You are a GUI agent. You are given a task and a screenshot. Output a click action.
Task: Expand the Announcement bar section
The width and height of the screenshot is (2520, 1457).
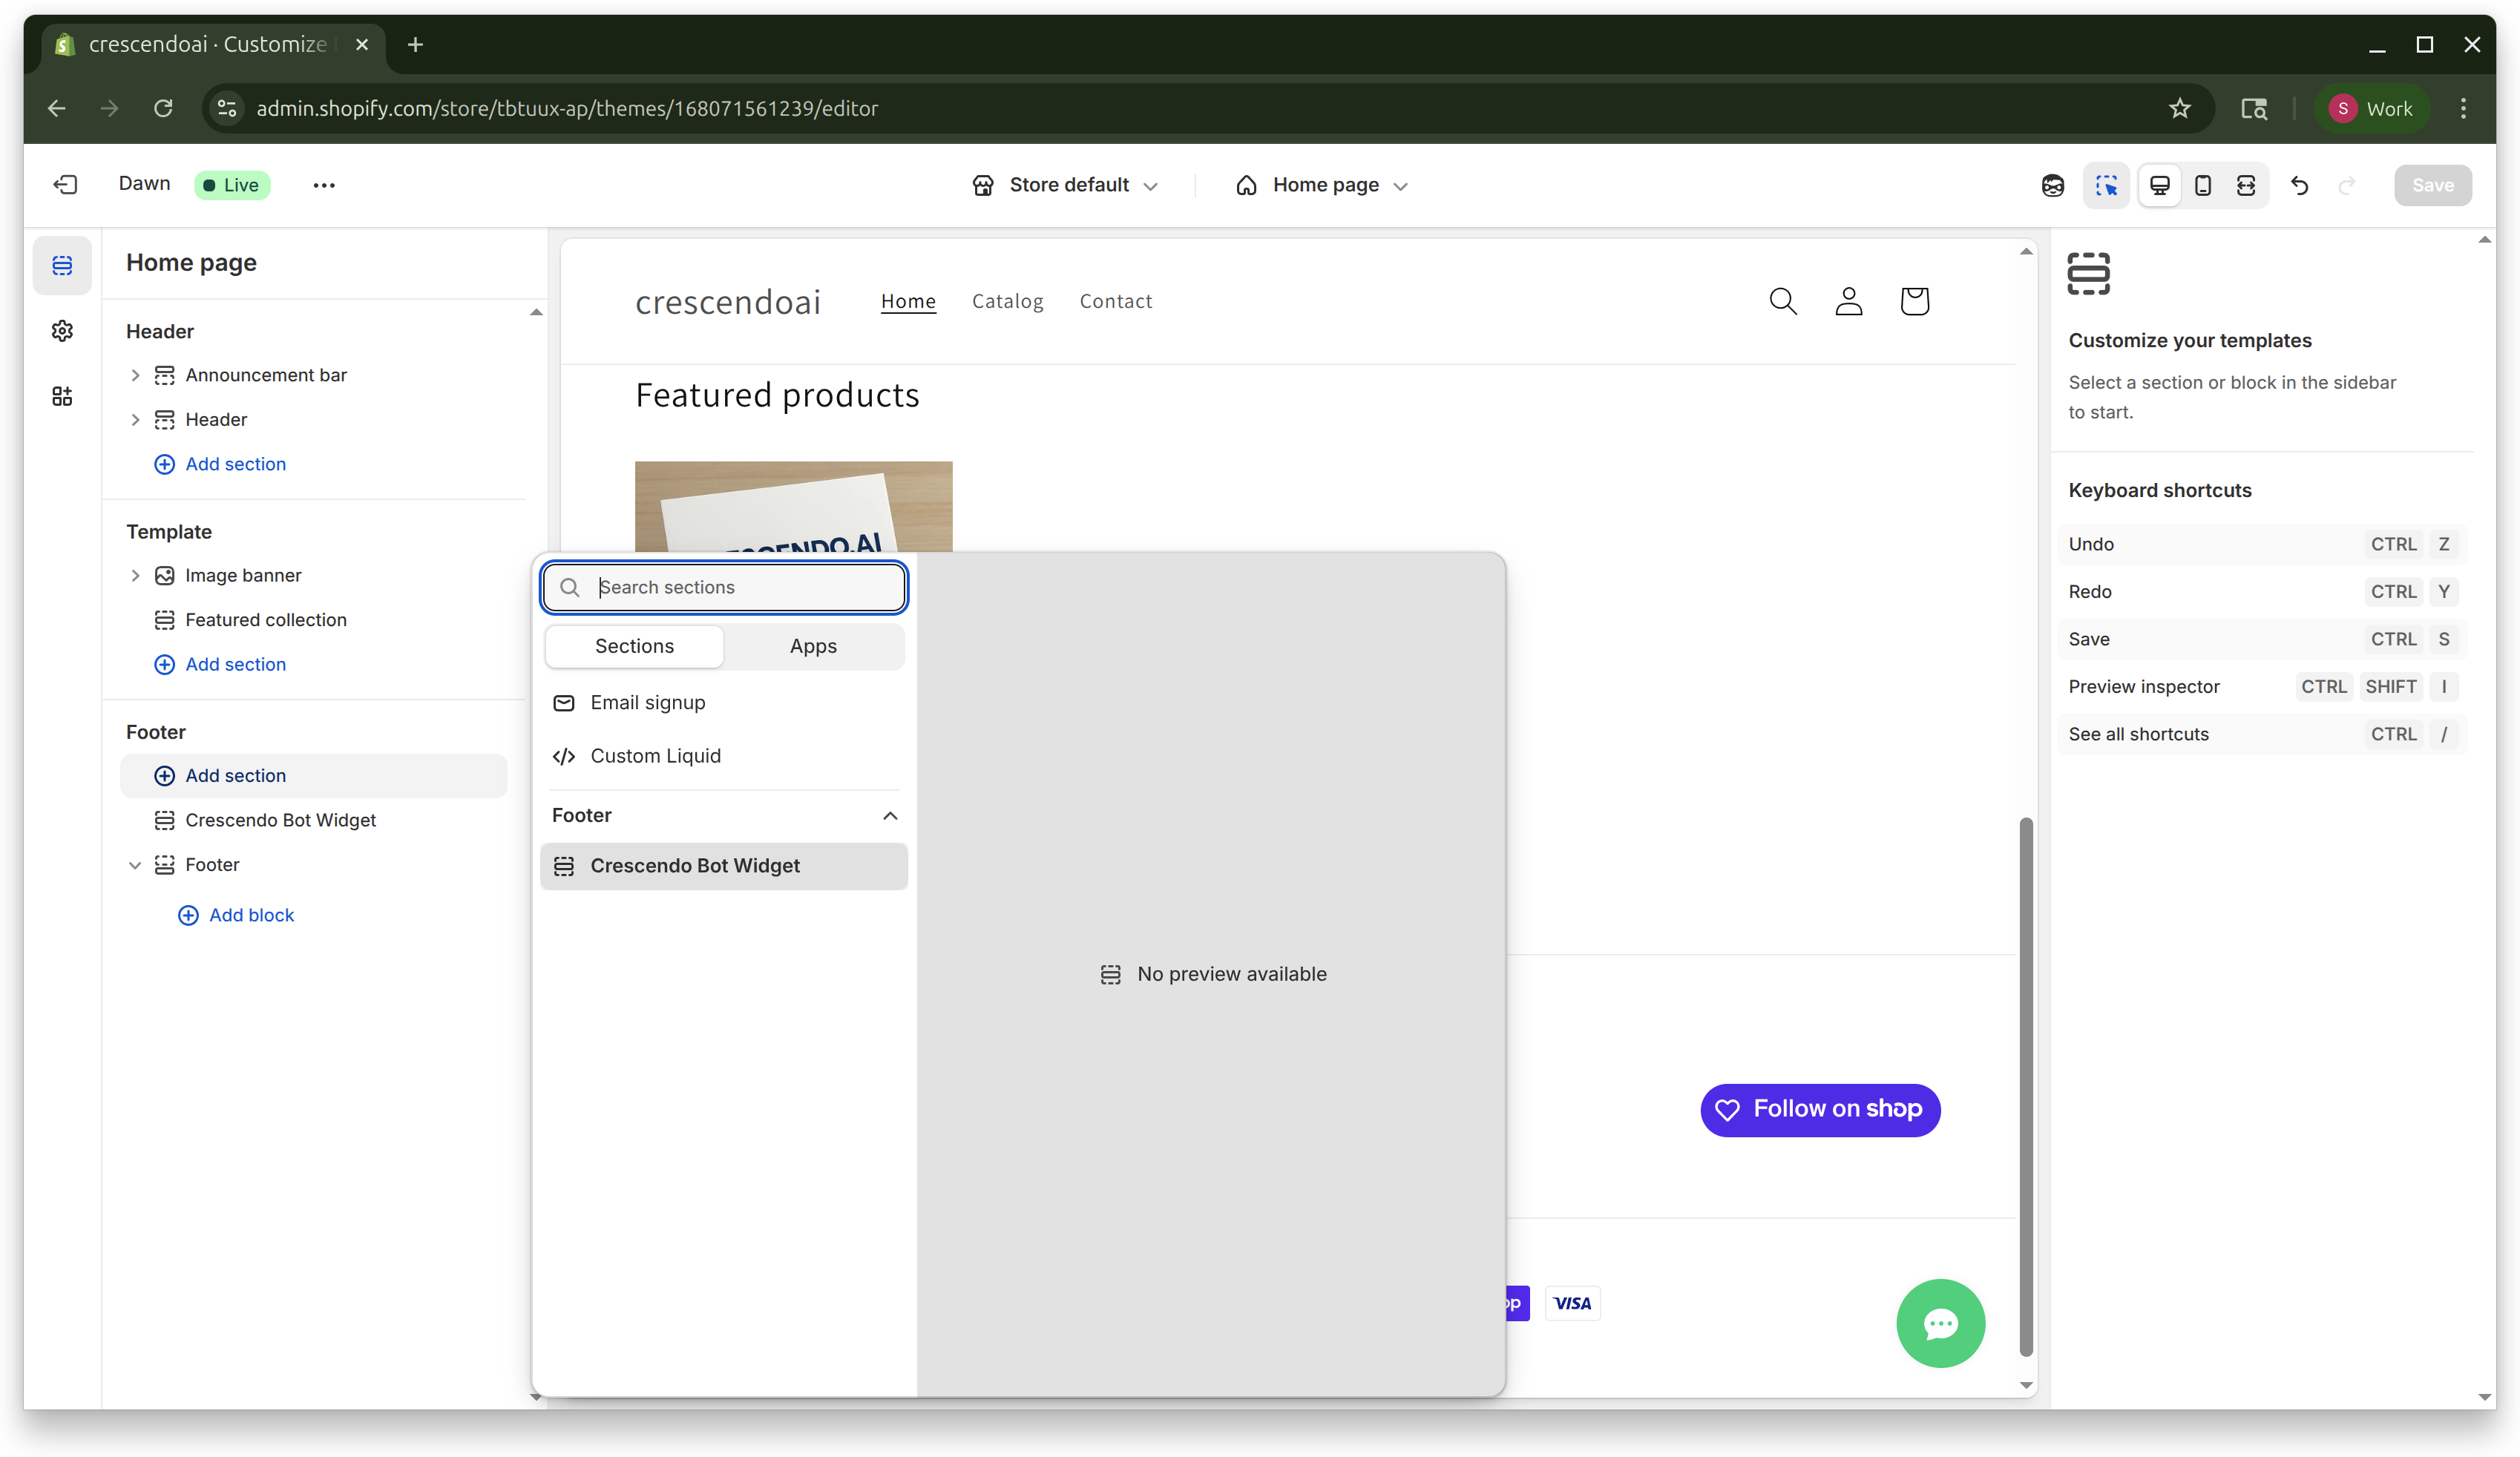coord(136,375)
